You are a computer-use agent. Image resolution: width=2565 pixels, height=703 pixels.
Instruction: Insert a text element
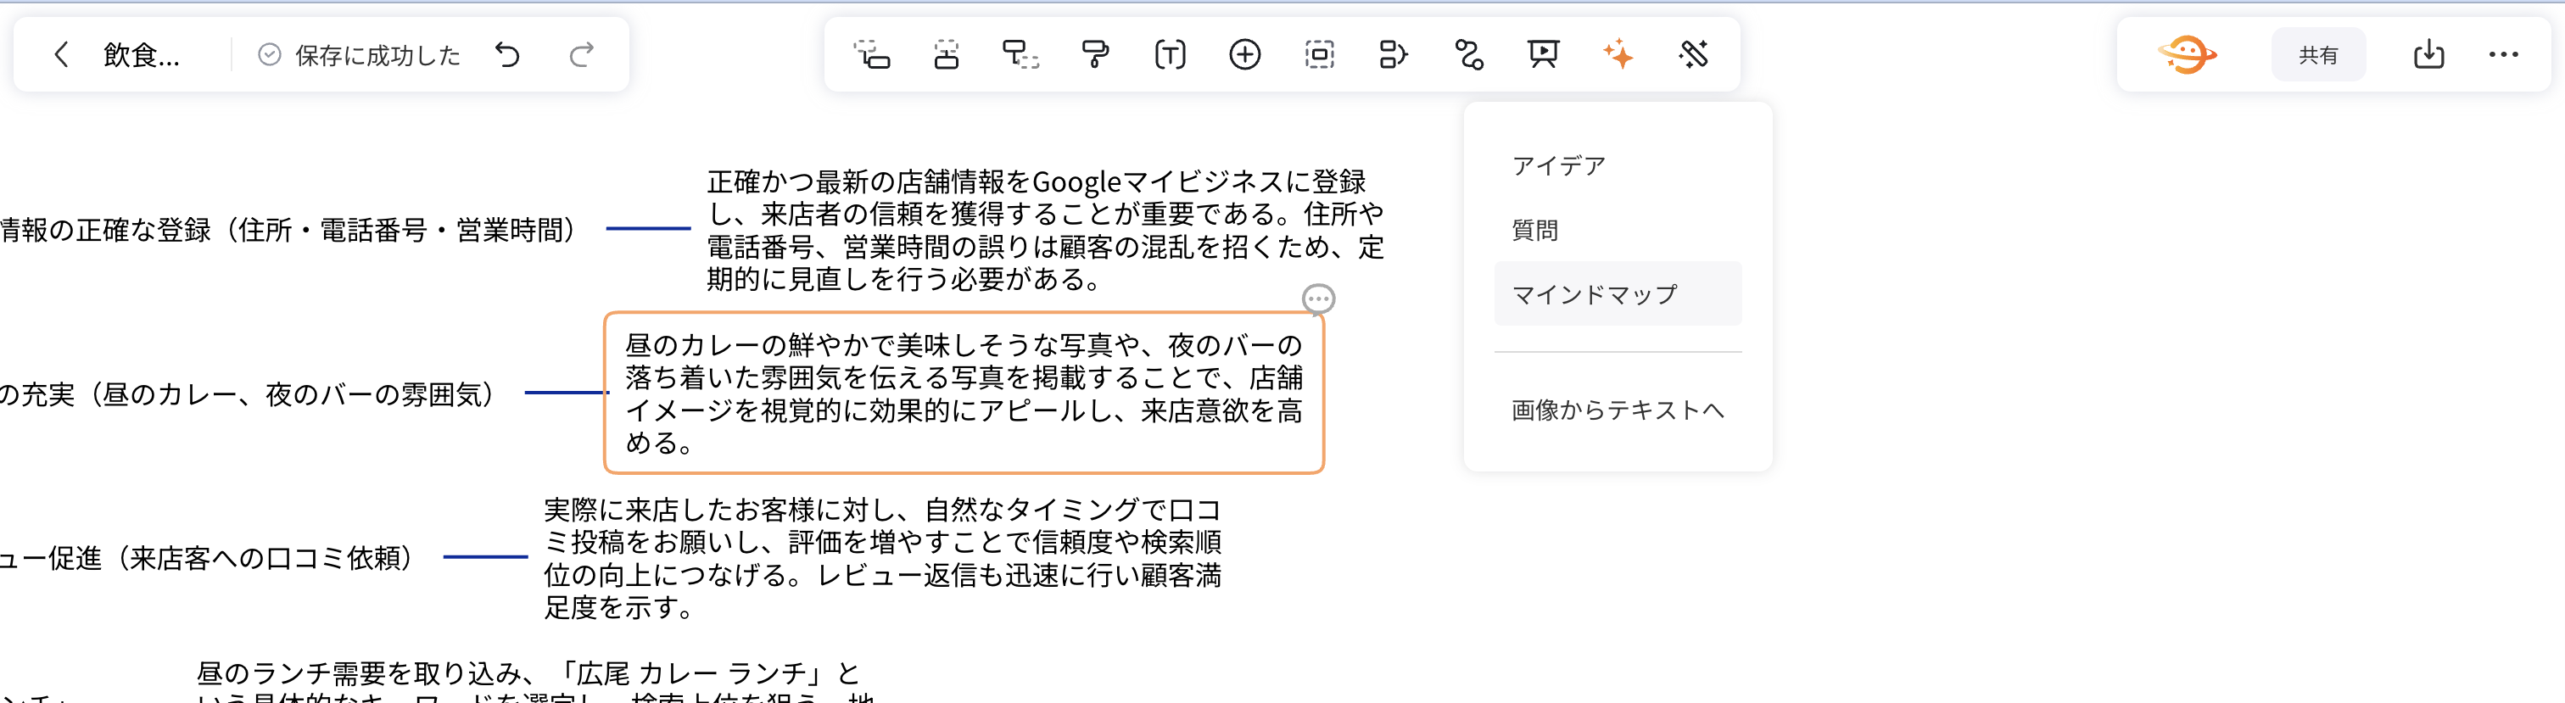click(x=1170, y=55)
